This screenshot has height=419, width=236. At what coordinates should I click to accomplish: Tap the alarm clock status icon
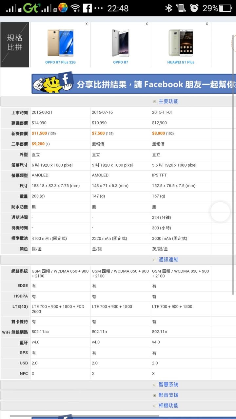click(194, 8)
